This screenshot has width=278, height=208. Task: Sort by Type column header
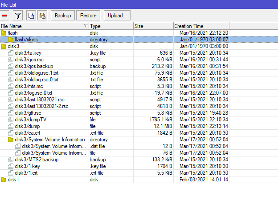click(x=111, y=26)
